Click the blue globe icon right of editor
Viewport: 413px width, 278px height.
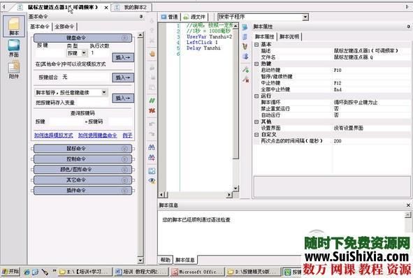pos(245,56)
